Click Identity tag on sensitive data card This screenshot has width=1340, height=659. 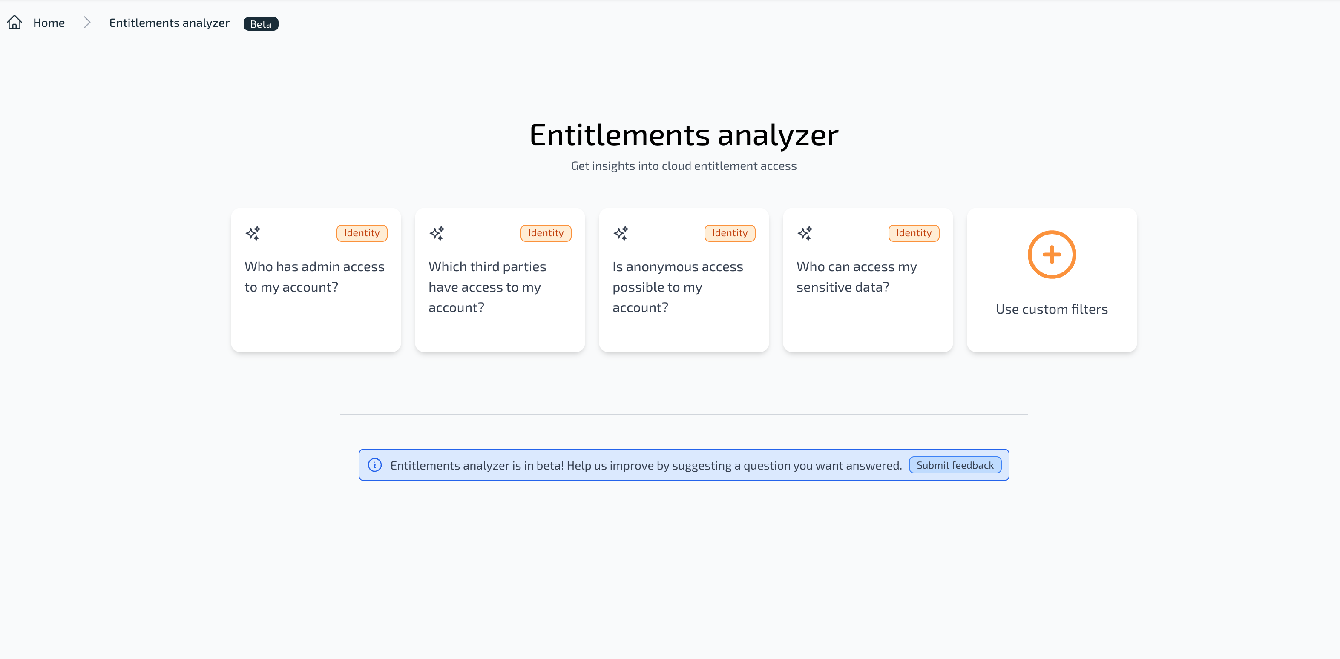(914, 233)
